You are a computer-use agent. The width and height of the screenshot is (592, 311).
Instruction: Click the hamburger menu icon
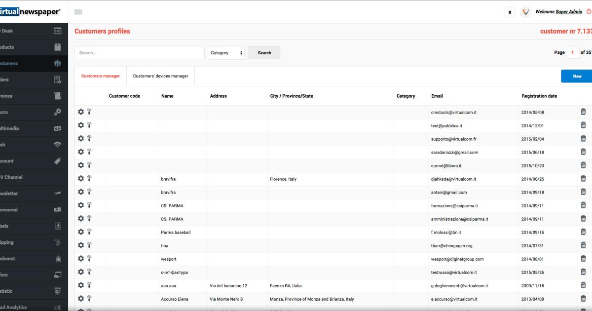[x=78, y=12]
